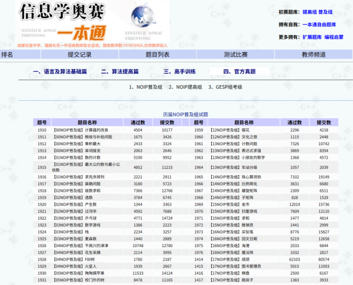Open the 排名 navigation menu

(x=7, y=55)
